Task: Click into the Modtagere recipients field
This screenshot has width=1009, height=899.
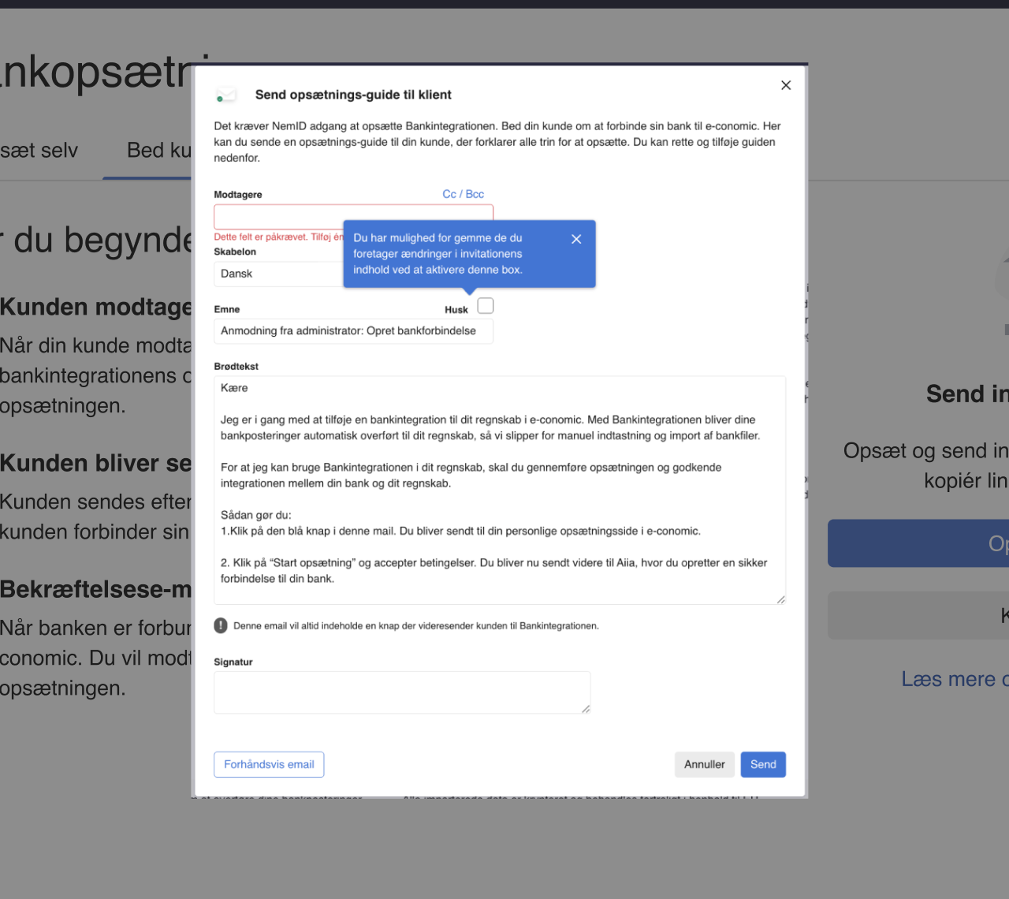Action: pos(352,217)
